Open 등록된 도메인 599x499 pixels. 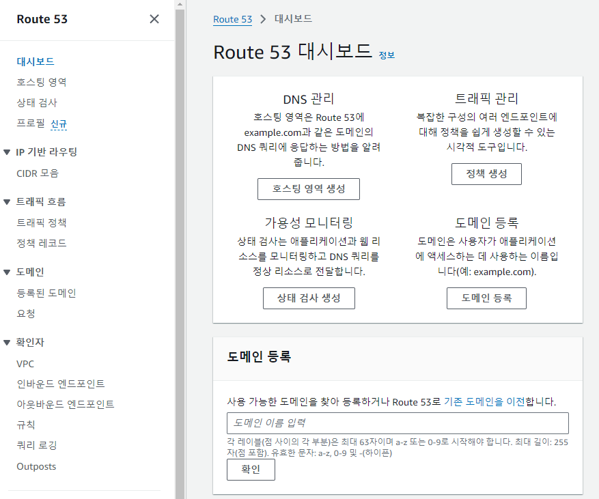pos(46,294)
